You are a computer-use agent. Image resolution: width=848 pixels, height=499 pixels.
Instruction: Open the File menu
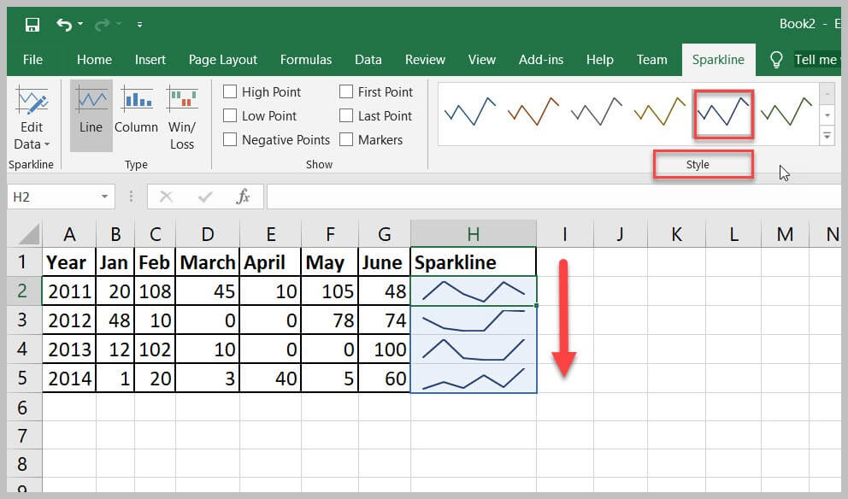click(x=32, y=60)
